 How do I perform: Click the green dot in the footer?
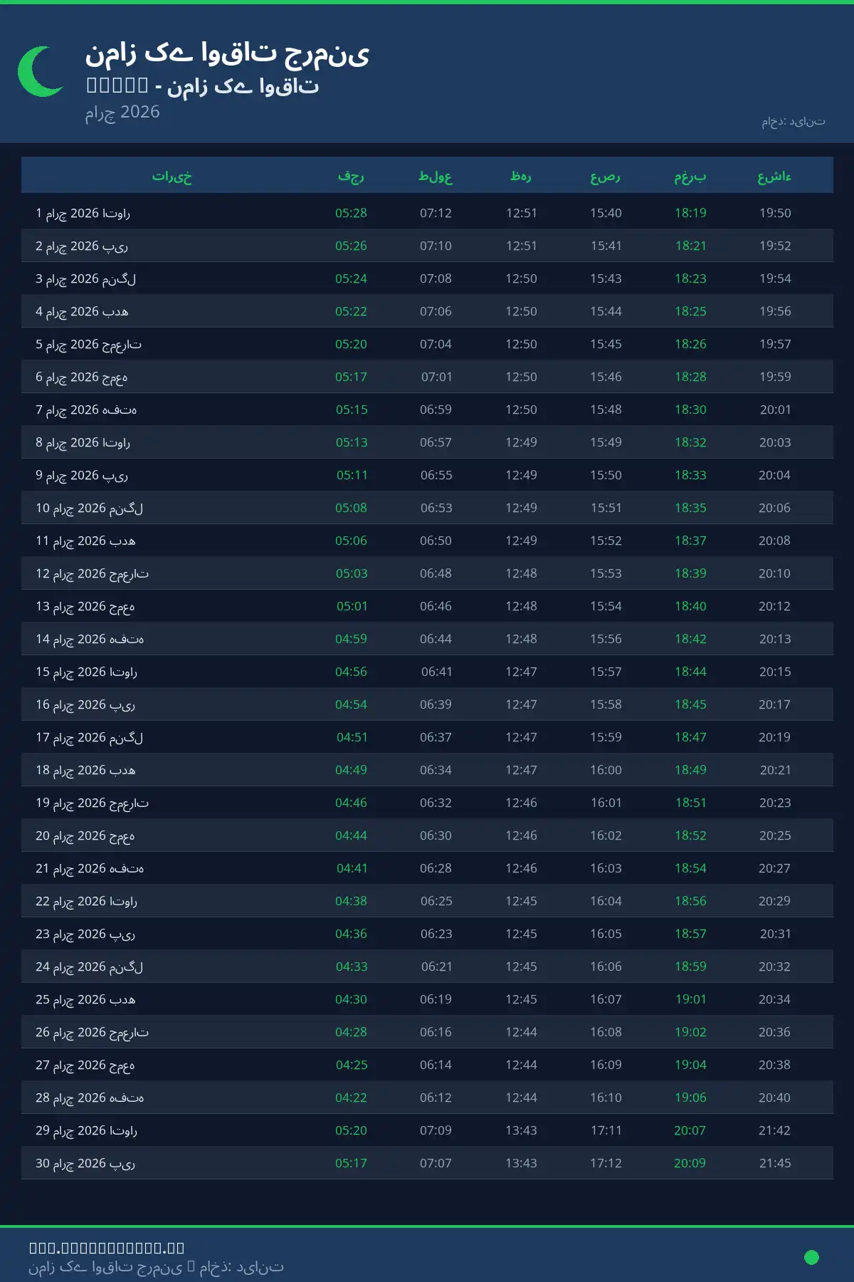[811, 1257]
